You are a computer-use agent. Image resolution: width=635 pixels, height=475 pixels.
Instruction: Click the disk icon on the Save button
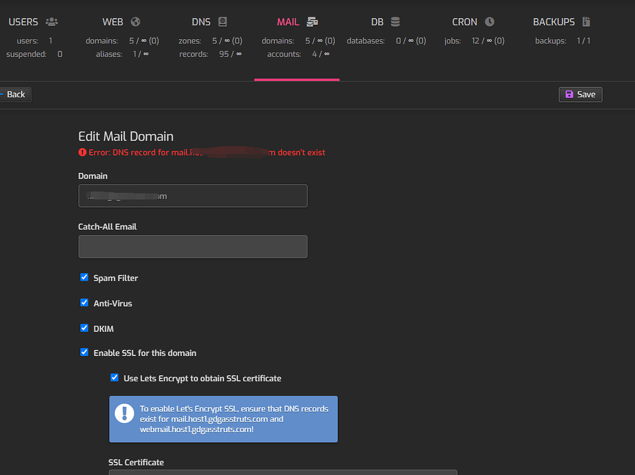[571, 94]
